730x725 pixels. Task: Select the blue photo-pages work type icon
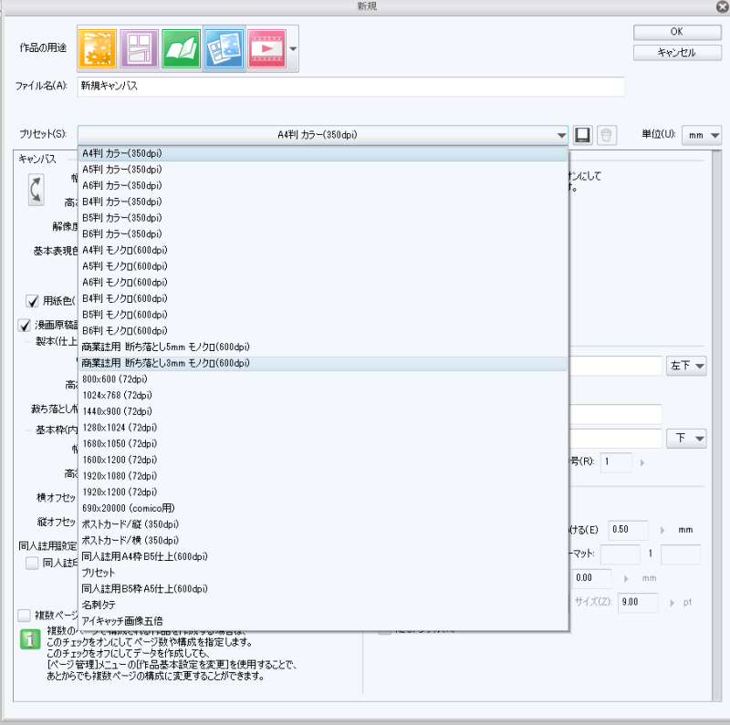coord(223,48)
